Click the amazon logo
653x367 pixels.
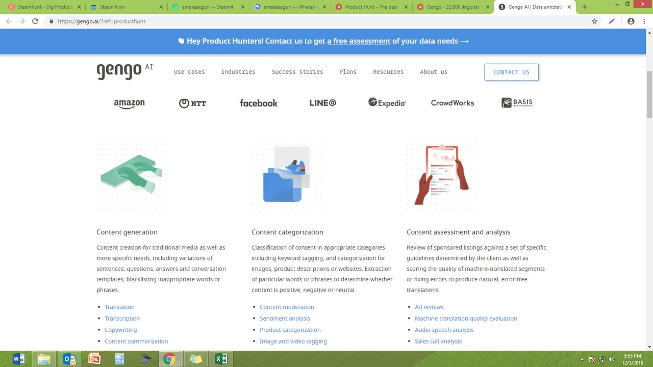pyautogui.click(x=129, y=103)
